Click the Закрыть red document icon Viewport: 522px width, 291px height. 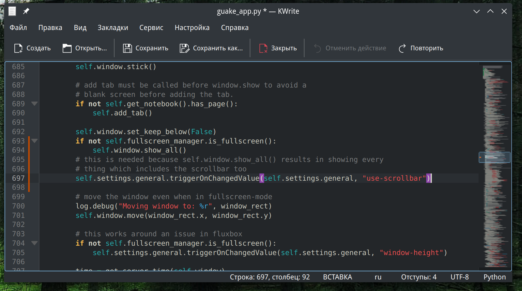(263, 48)
